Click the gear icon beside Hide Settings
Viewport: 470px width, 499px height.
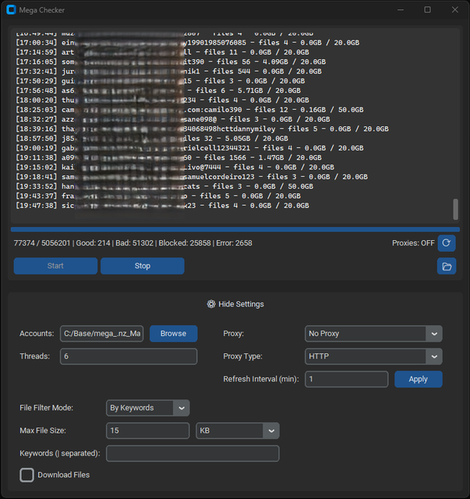click(x=211, y=304)
